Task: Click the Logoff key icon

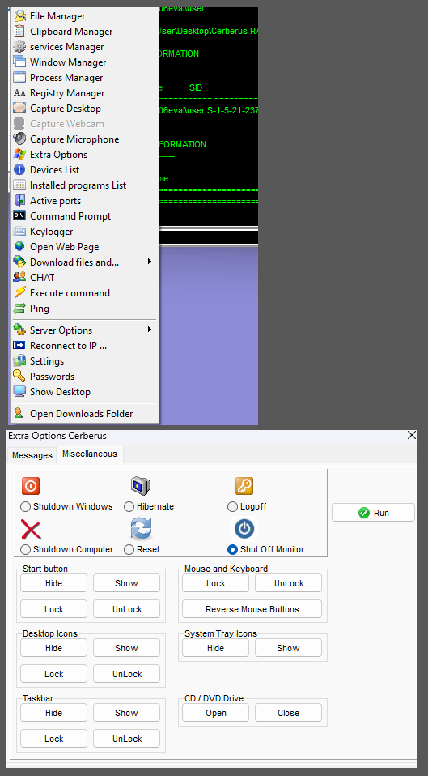Action: click(x=244, y=486)
